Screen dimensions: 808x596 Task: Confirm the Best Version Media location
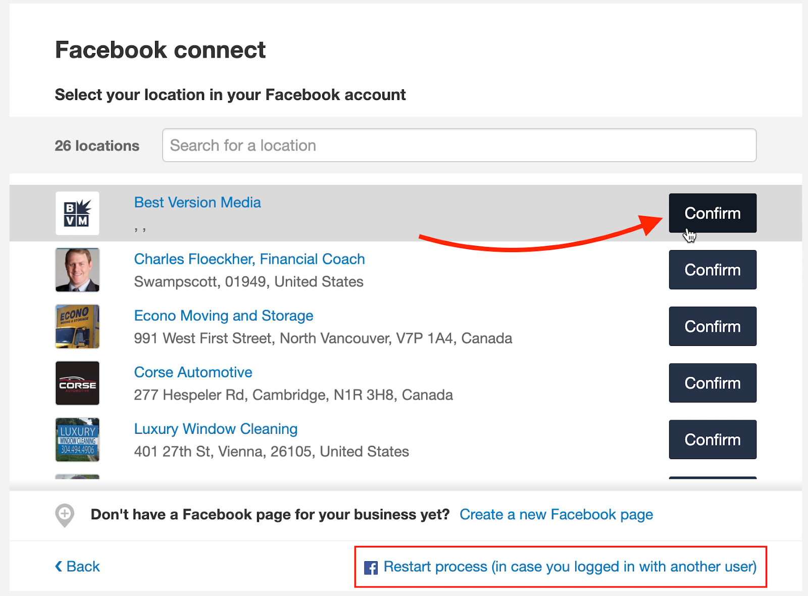pos(713,213)
